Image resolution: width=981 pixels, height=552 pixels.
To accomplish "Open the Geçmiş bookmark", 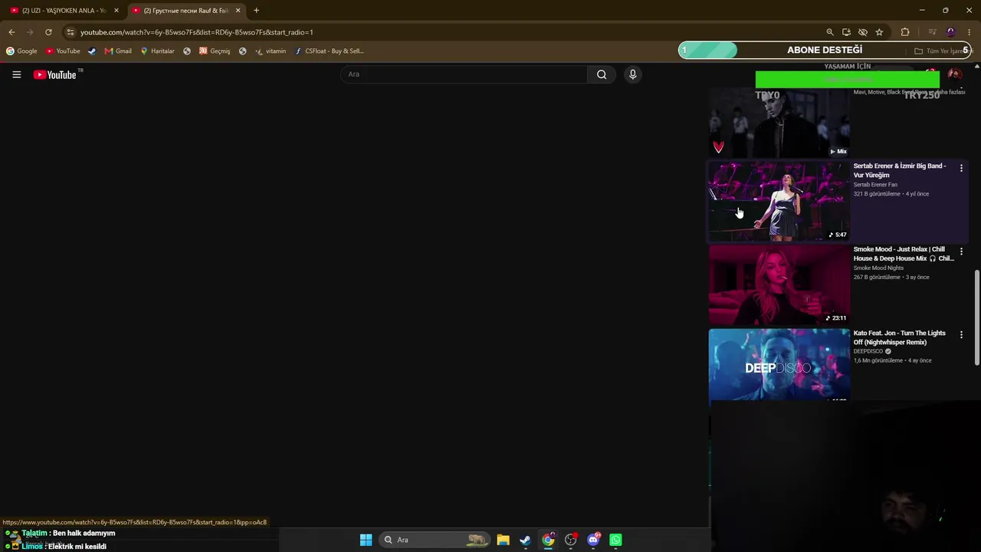I will [x=215, y=51].
